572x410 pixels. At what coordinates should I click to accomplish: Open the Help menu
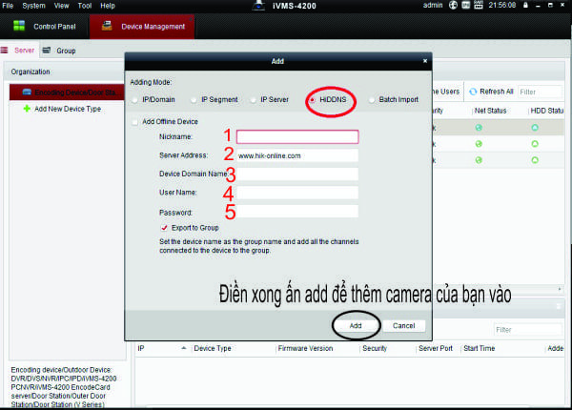tap(108, 6)
